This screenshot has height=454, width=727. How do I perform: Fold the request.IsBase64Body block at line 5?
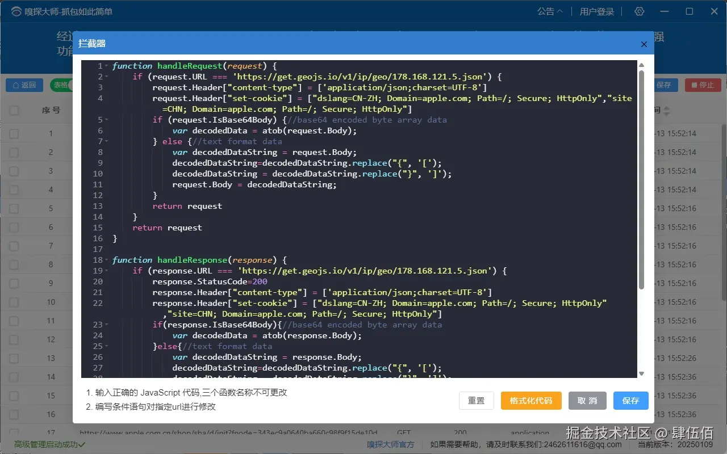107,120
